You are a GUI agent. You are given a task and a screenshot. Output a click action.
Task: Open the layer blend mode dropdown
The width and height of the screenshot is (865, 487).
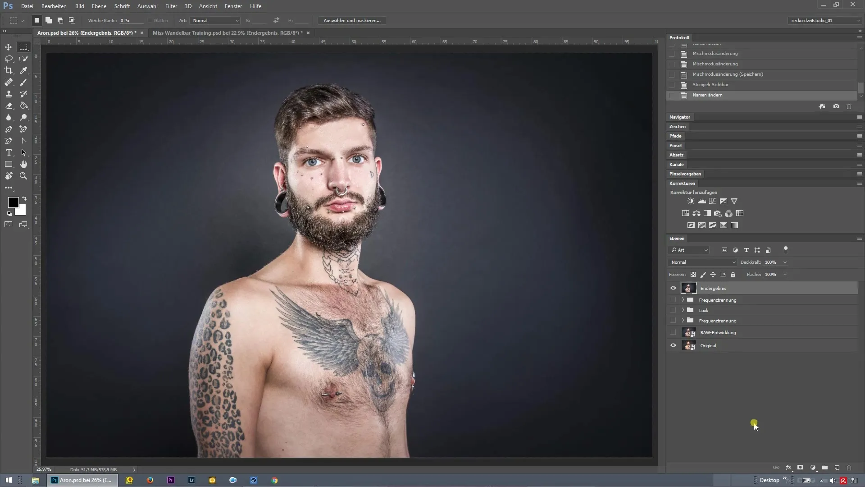pyautogui.click(x=702, y=262)
